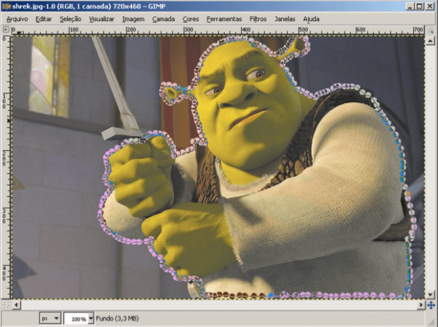This screenshot has height=327, width=438.
Task: Open the Ferramentas menu
Action: point(224,19)
